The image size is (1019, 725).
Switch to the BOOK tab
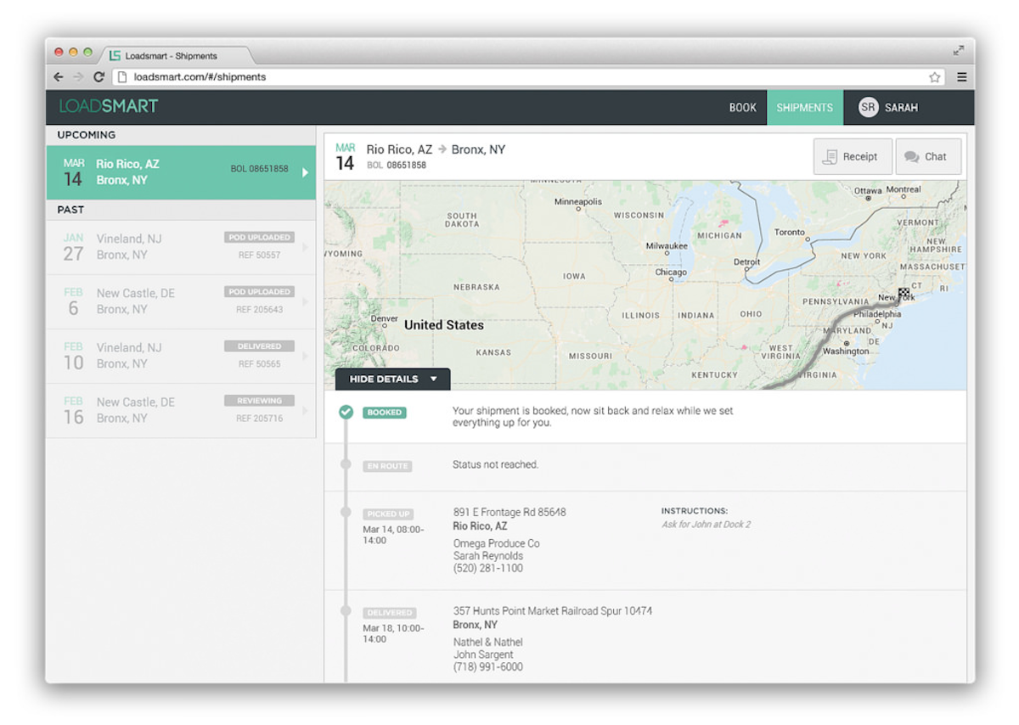(742, 107)
